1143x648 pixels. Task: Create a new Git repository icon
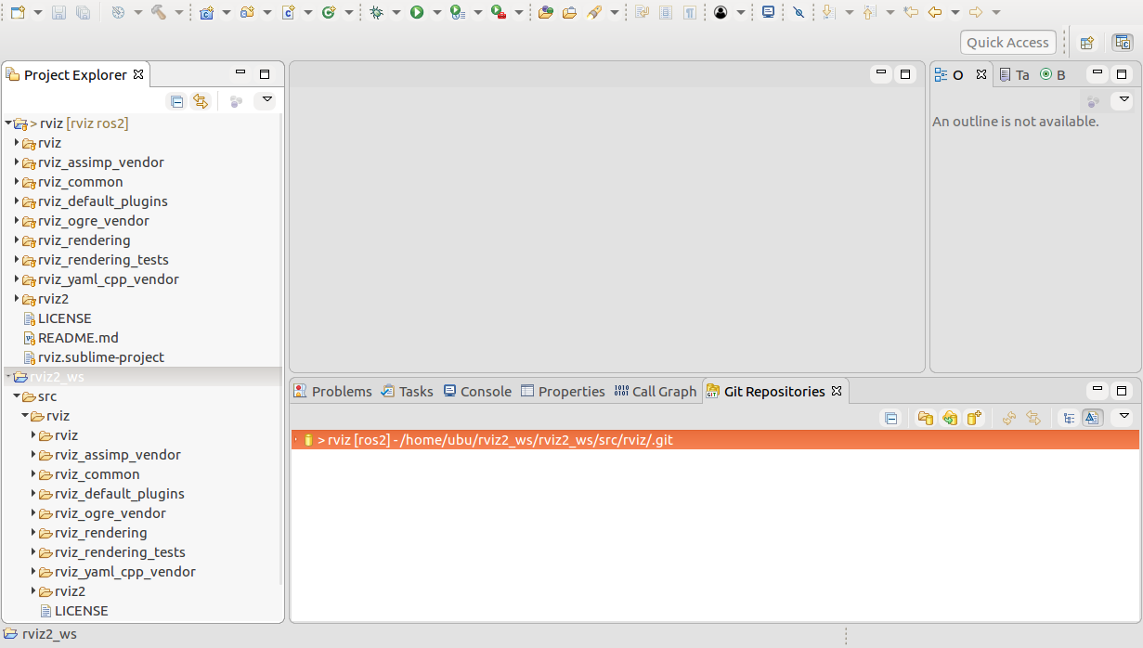click(x=973, y=418)
